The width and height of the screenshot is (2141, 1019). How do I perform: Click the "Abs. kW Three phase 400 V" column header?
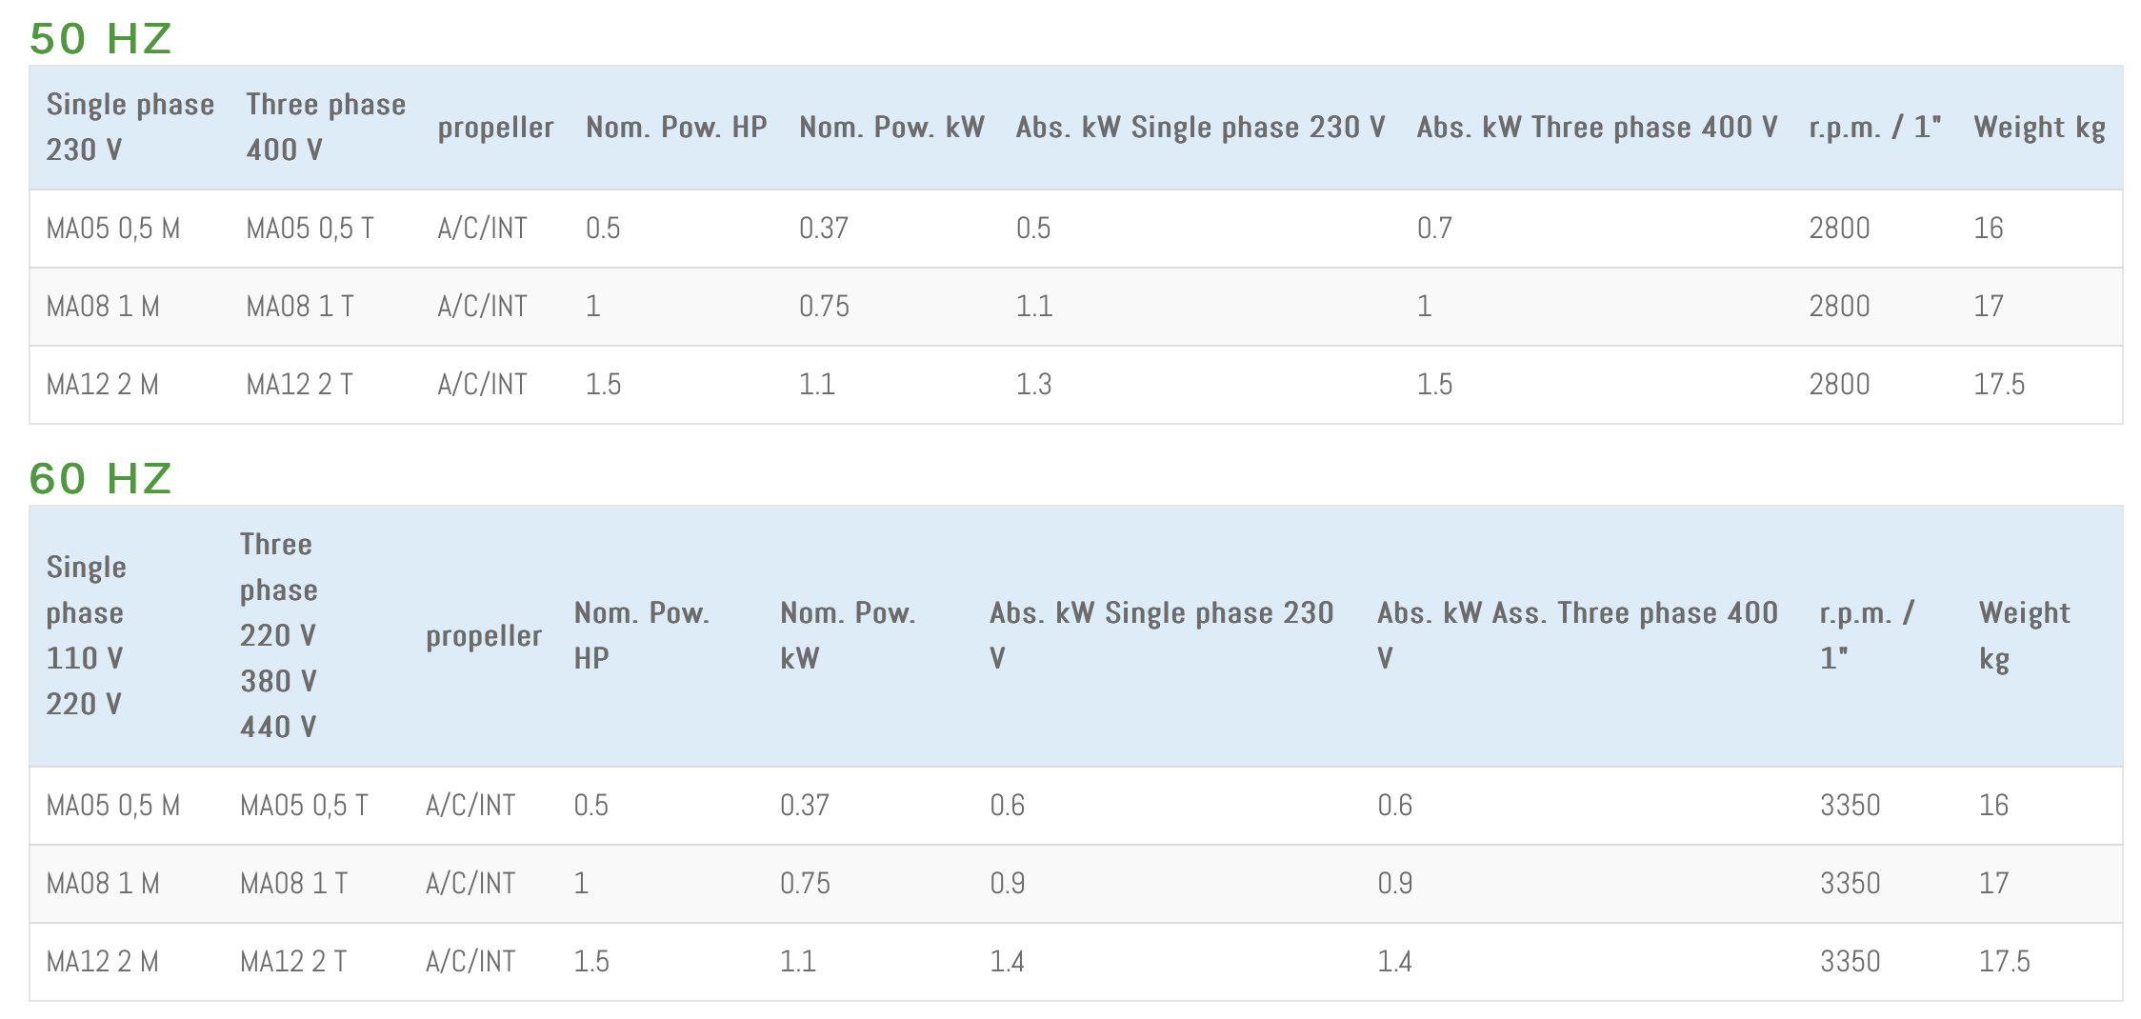(1596, 128)
